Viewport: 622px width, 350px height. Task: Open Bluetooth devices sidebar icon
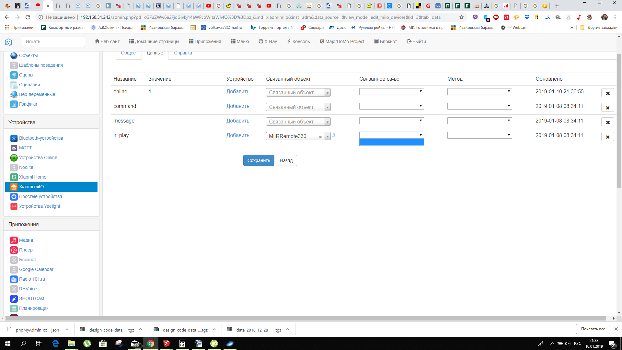click(x=14, y=138)
